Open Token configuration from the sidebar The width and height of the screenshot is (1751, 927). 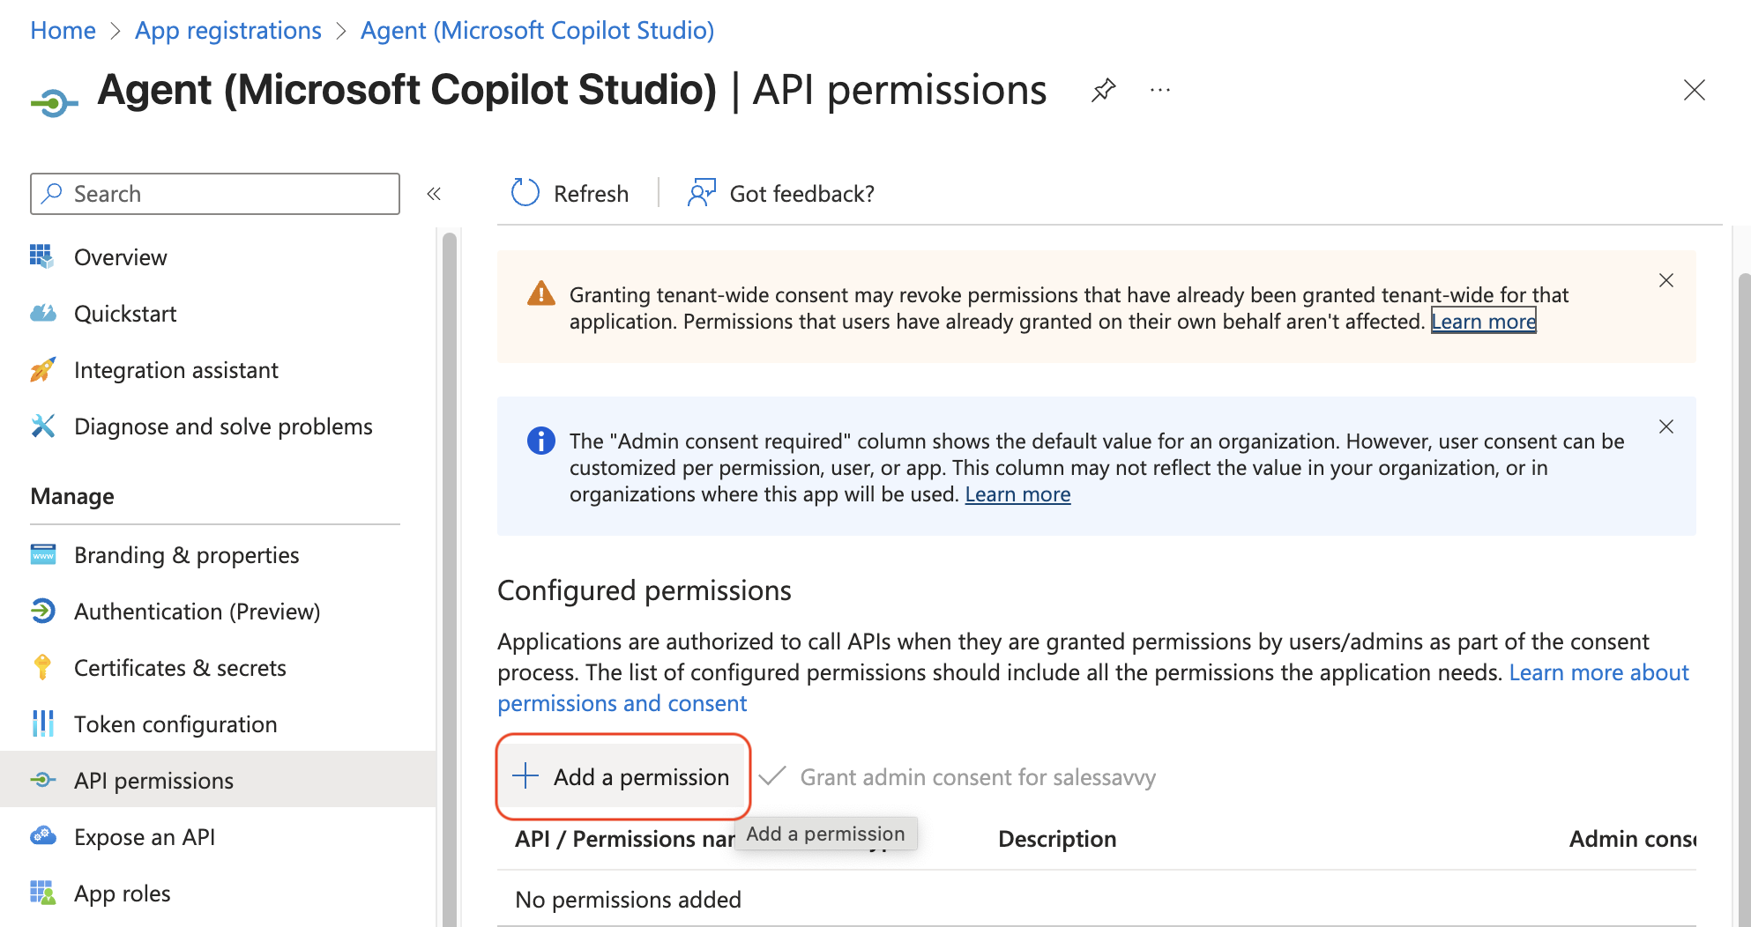point(175,724)
